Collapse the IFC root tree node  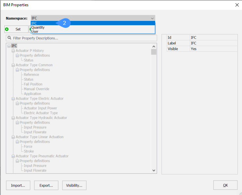[x=9, y=46]
